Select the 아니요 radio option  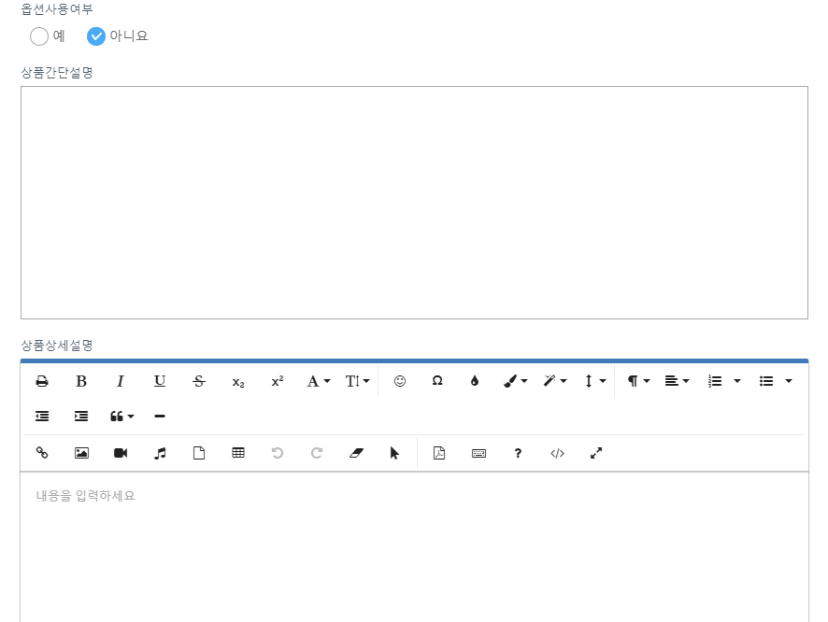(96, 36)
